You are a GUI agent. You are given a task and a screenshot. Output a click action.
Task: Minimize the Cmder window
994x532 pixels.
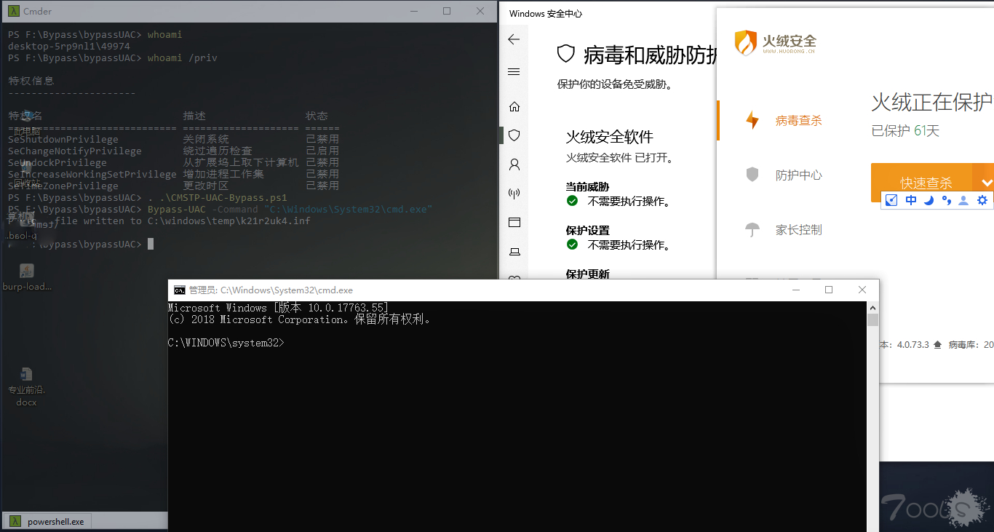coord(413,11)
